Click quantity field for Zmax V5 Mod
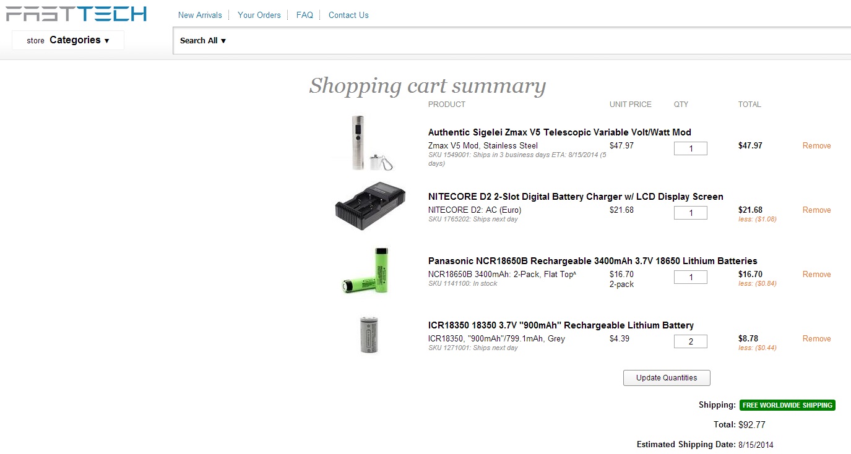Image resolution: width=851 pixels, height=454 pixels. pyautogui.click(x=690, y=148)
